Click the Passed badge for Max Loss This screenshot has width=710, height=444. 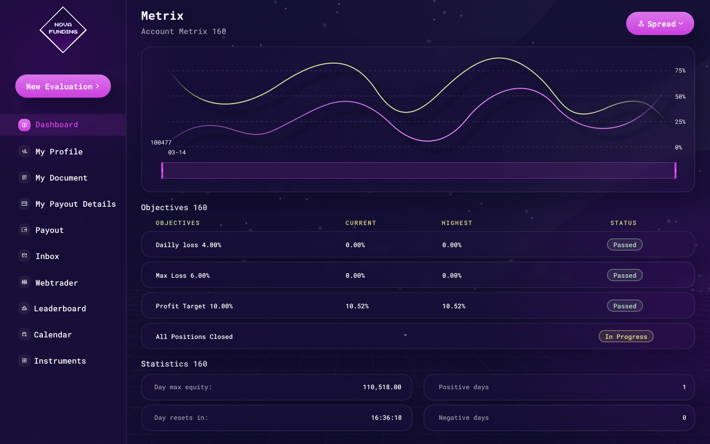[625, 275]
